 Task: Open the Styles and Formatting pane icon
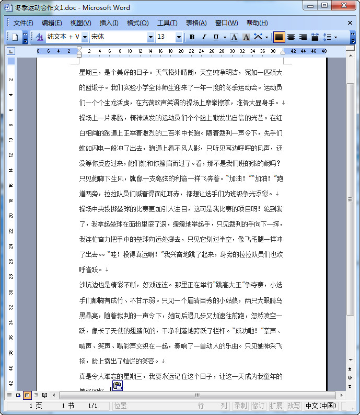pos(40,37)
